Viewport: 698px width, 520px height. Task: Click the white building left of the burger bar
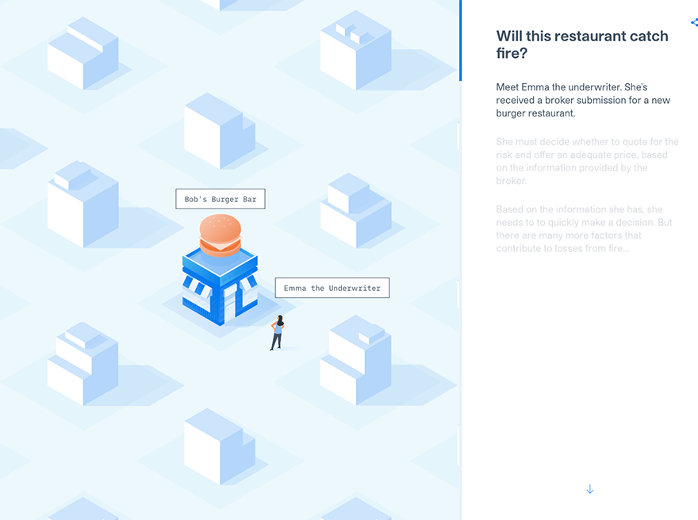tap(83, 205)
